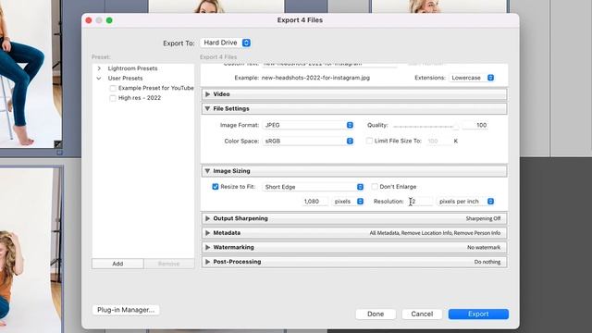The width and height of the screenshot is (592, 333).
Task: Enable Limit File Size To checkbox
Action: click(x=369, y=141)
